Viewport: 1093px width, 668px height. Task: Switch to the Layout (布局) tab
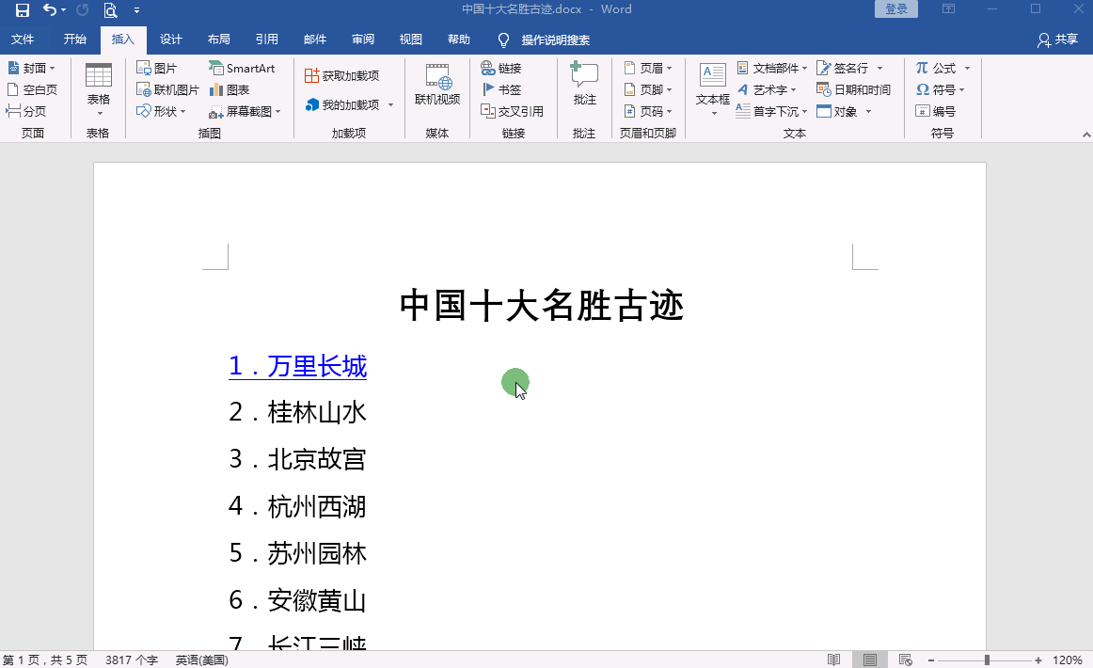(219, 40)
